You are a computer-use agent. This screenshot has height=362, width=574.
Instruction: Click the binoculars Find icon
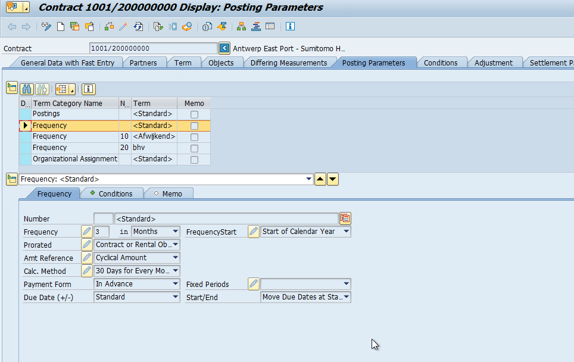tap(27, 89)
